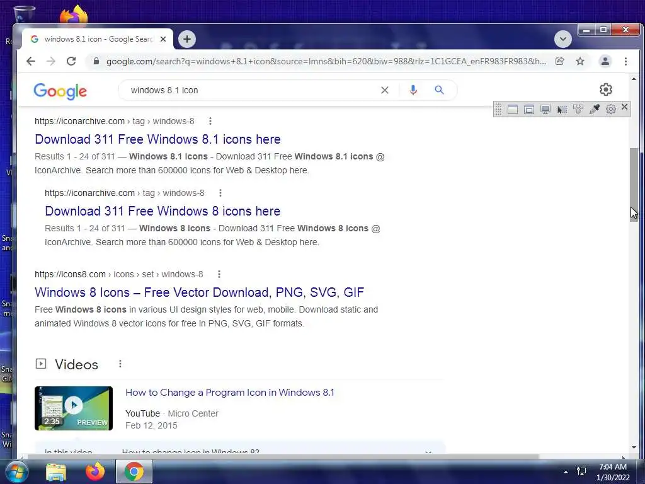Open the Chrome profile menu

pos(605,61)
